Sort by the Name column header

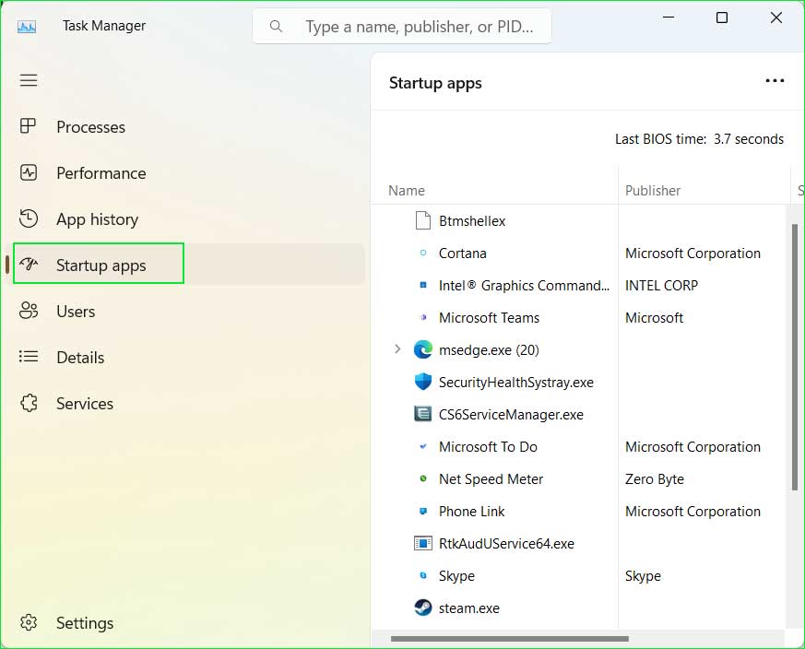407,191
